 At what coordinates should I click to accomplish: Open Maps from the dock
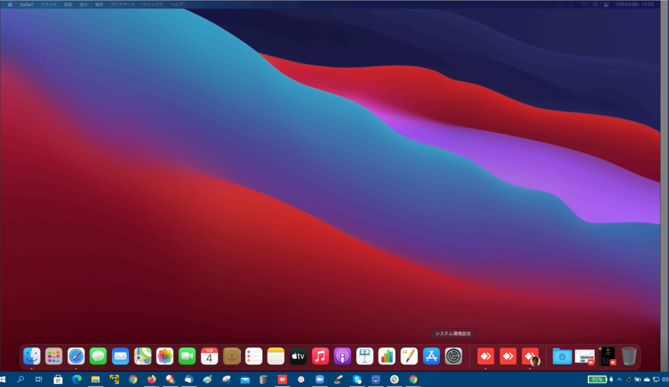(143, 356)
